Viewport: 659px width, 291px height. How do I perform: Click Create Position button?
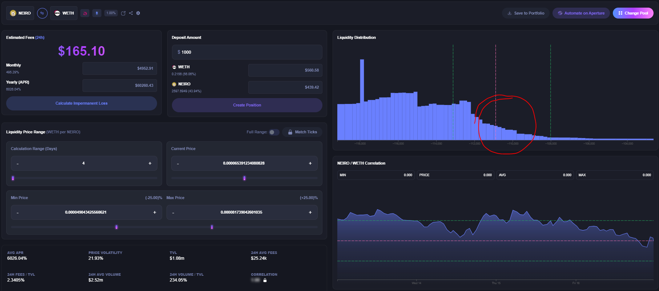[247, 105]
